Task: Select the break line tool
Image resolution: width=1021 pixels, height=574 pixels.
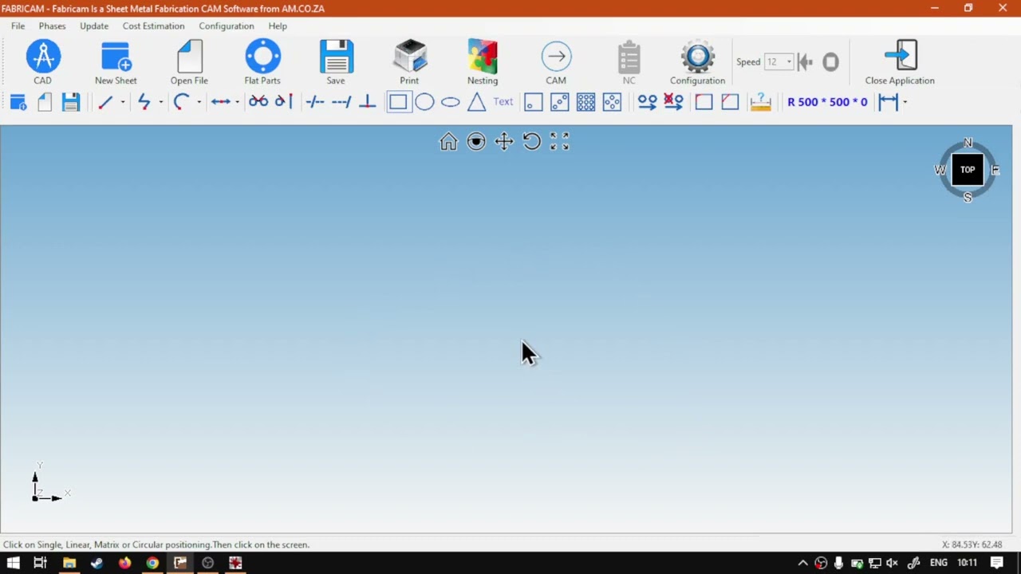Action: (315, 102)
